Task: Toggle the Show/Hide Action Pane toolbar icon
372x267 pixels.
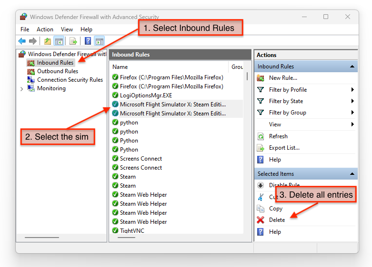Action: point(100,41)
